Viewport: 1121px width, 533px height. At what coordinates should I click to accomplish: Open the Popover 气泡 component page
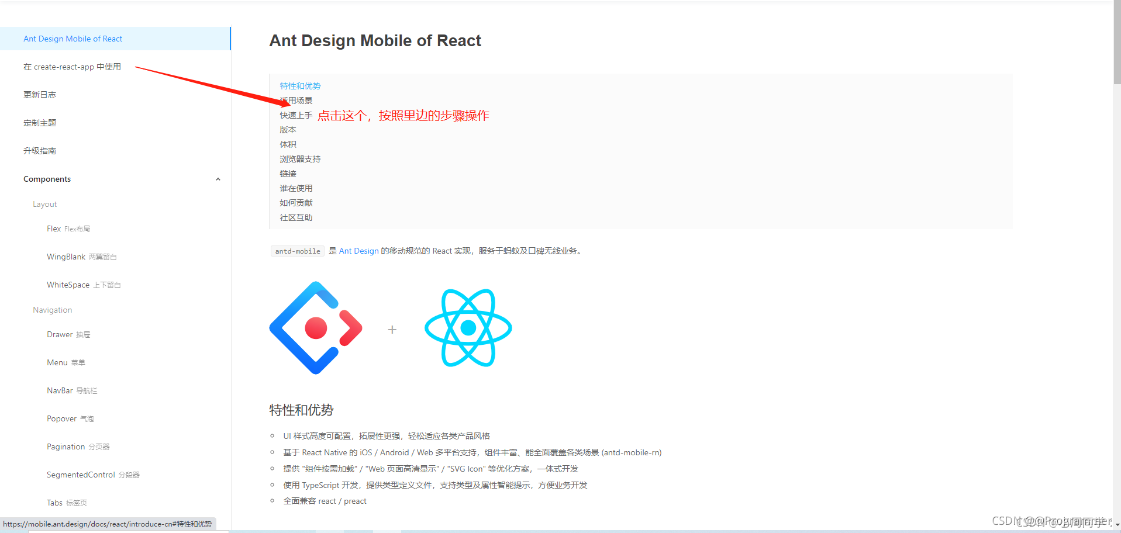pyautogui.click(x=70, y=418)
